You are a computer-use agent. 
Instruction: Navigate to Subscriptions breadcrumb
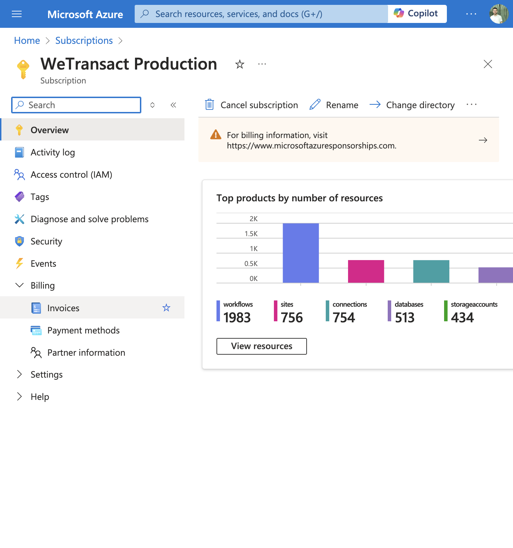(x=84, y=41)
